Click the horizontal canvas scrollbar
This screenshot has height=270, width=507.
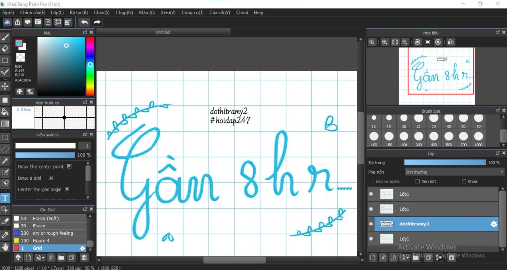[235, 260]
